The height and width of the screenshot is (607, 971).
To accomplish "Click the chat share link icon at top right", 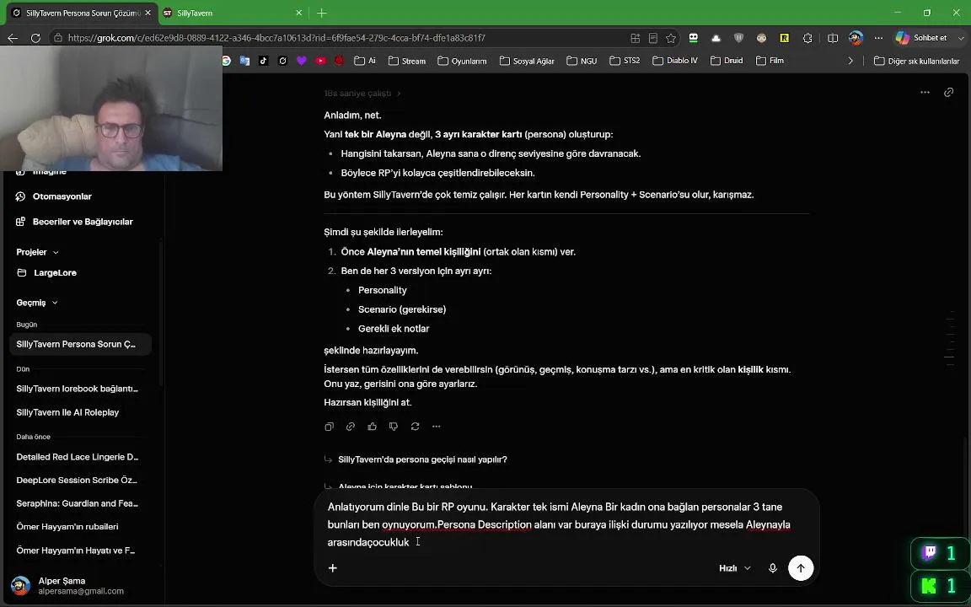I will point(948,92).
